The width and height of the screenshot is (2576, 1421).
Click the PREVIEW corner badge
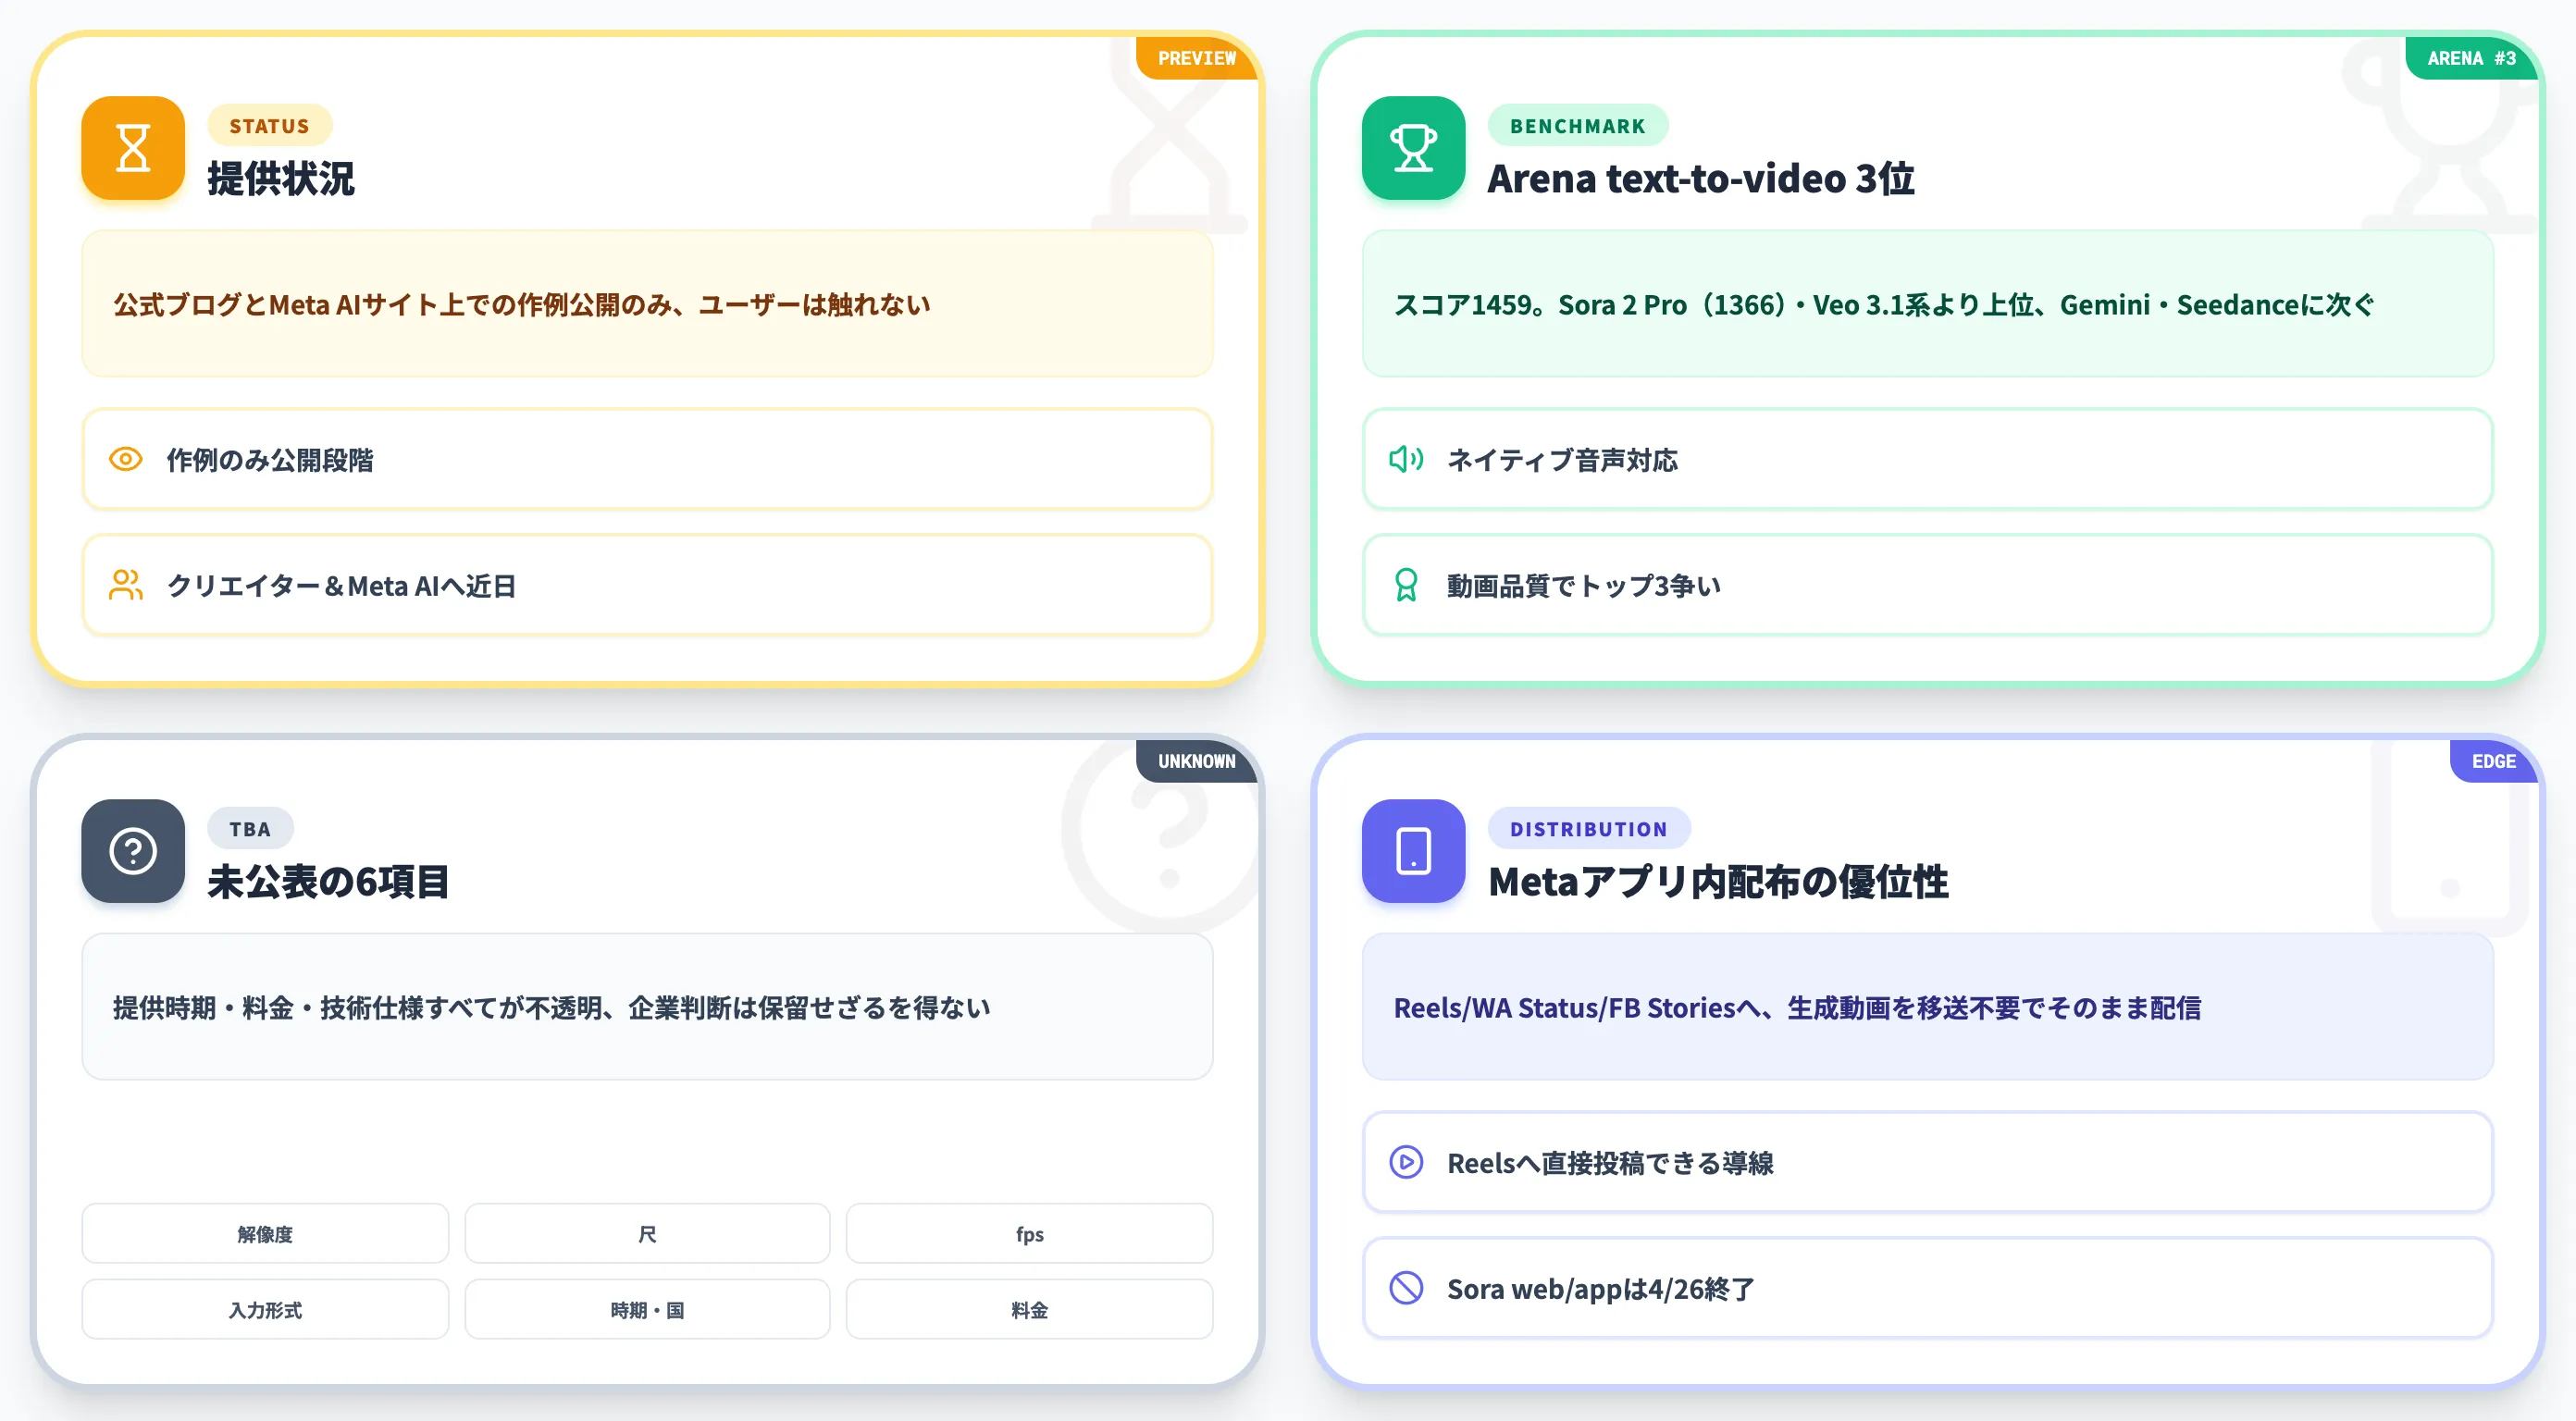pos(1196,58)
